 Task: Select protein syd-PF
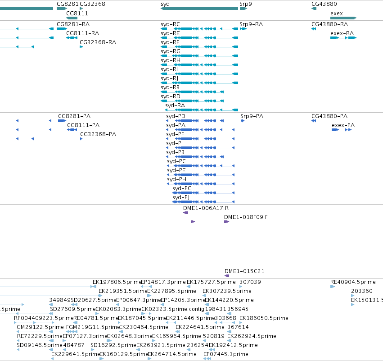point(175,134)
